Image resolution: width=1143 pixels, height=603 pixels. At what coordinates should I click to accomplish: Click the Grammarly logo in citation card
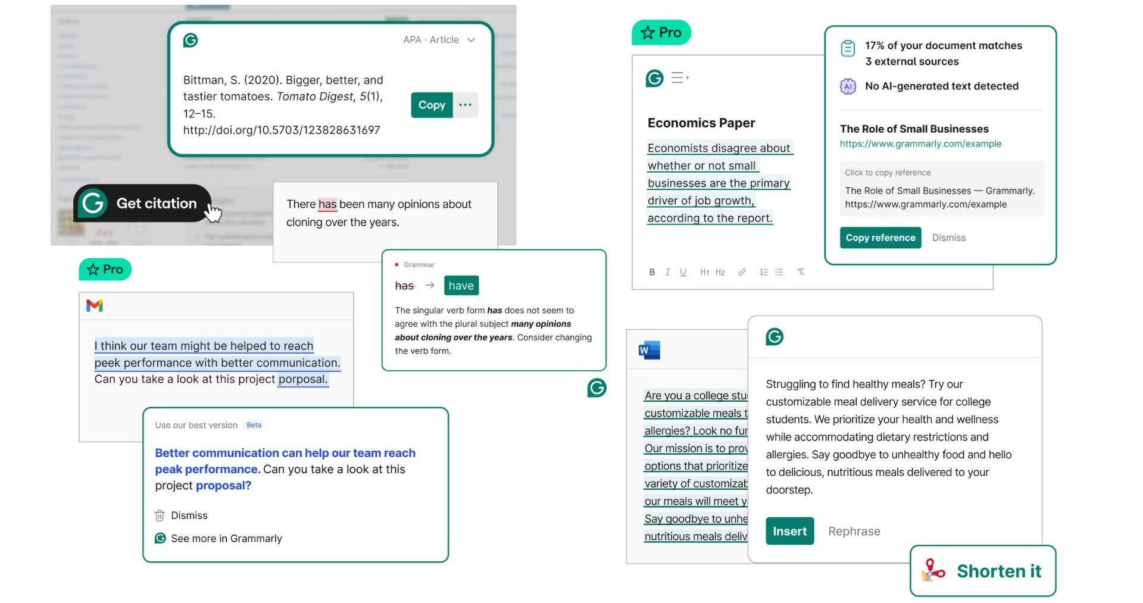(x=190, y=40)
